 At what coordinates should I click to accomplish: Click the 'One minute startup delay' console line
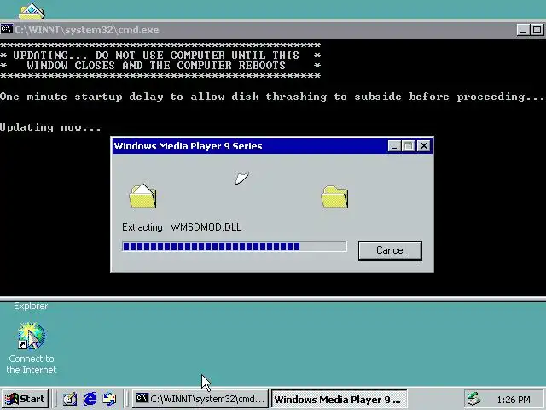tap(272, 97)
